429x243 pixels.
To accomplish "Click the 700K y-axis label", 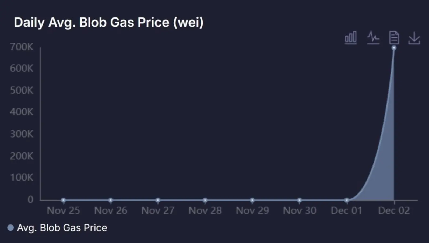I will pos(22,47).
